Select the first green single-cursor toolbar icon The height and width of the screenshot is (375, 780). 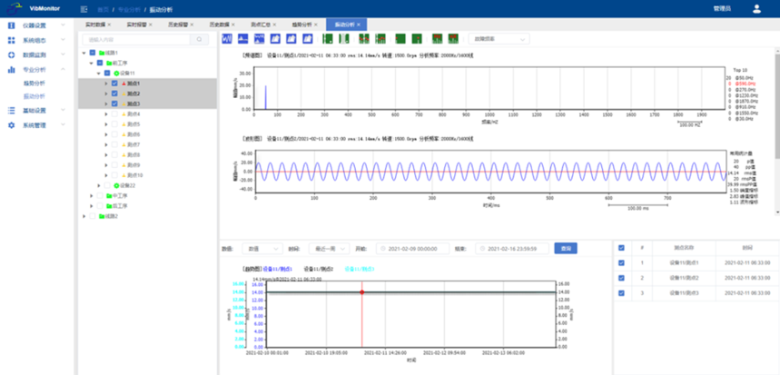[x=328, y=38]
